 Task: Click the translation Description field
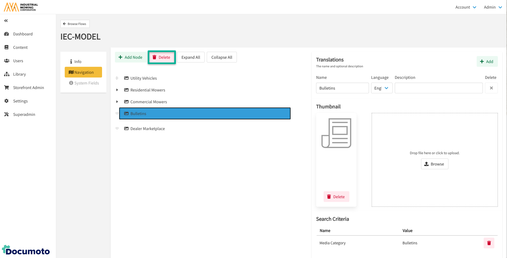[x=438, y=88]
